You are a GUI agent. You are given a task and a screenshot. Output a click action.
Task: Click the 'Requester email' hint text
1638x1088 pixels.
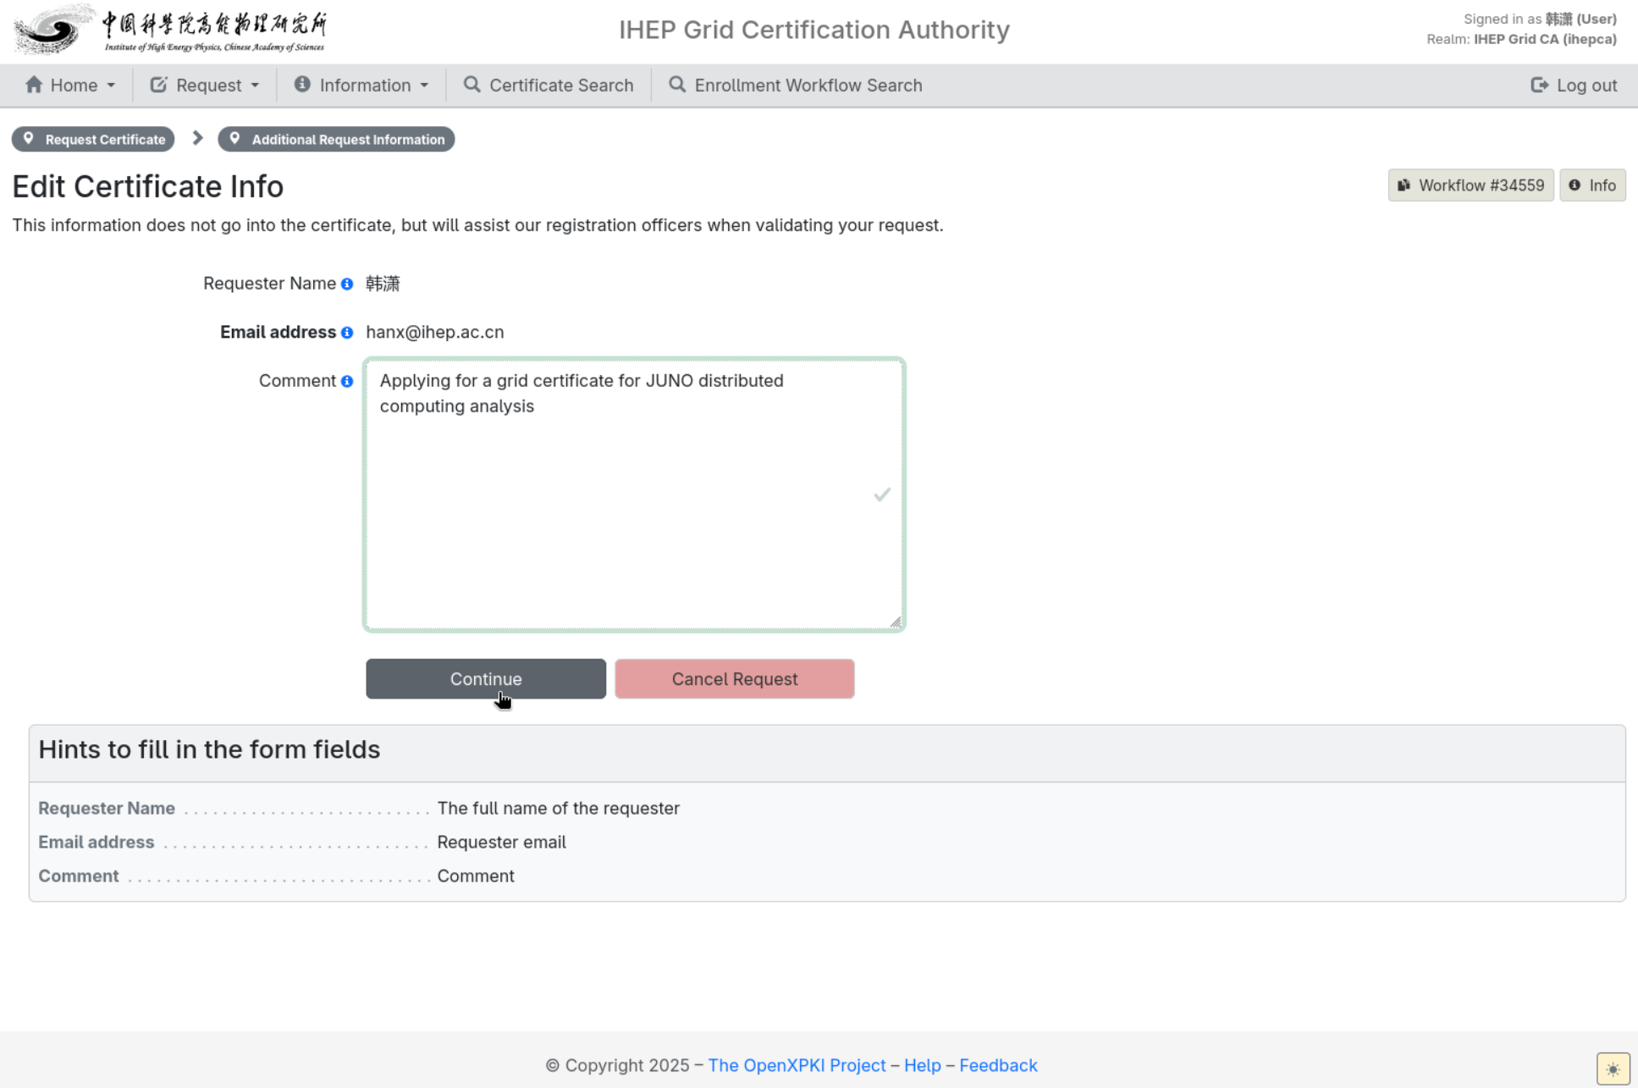tap(501, 842)
